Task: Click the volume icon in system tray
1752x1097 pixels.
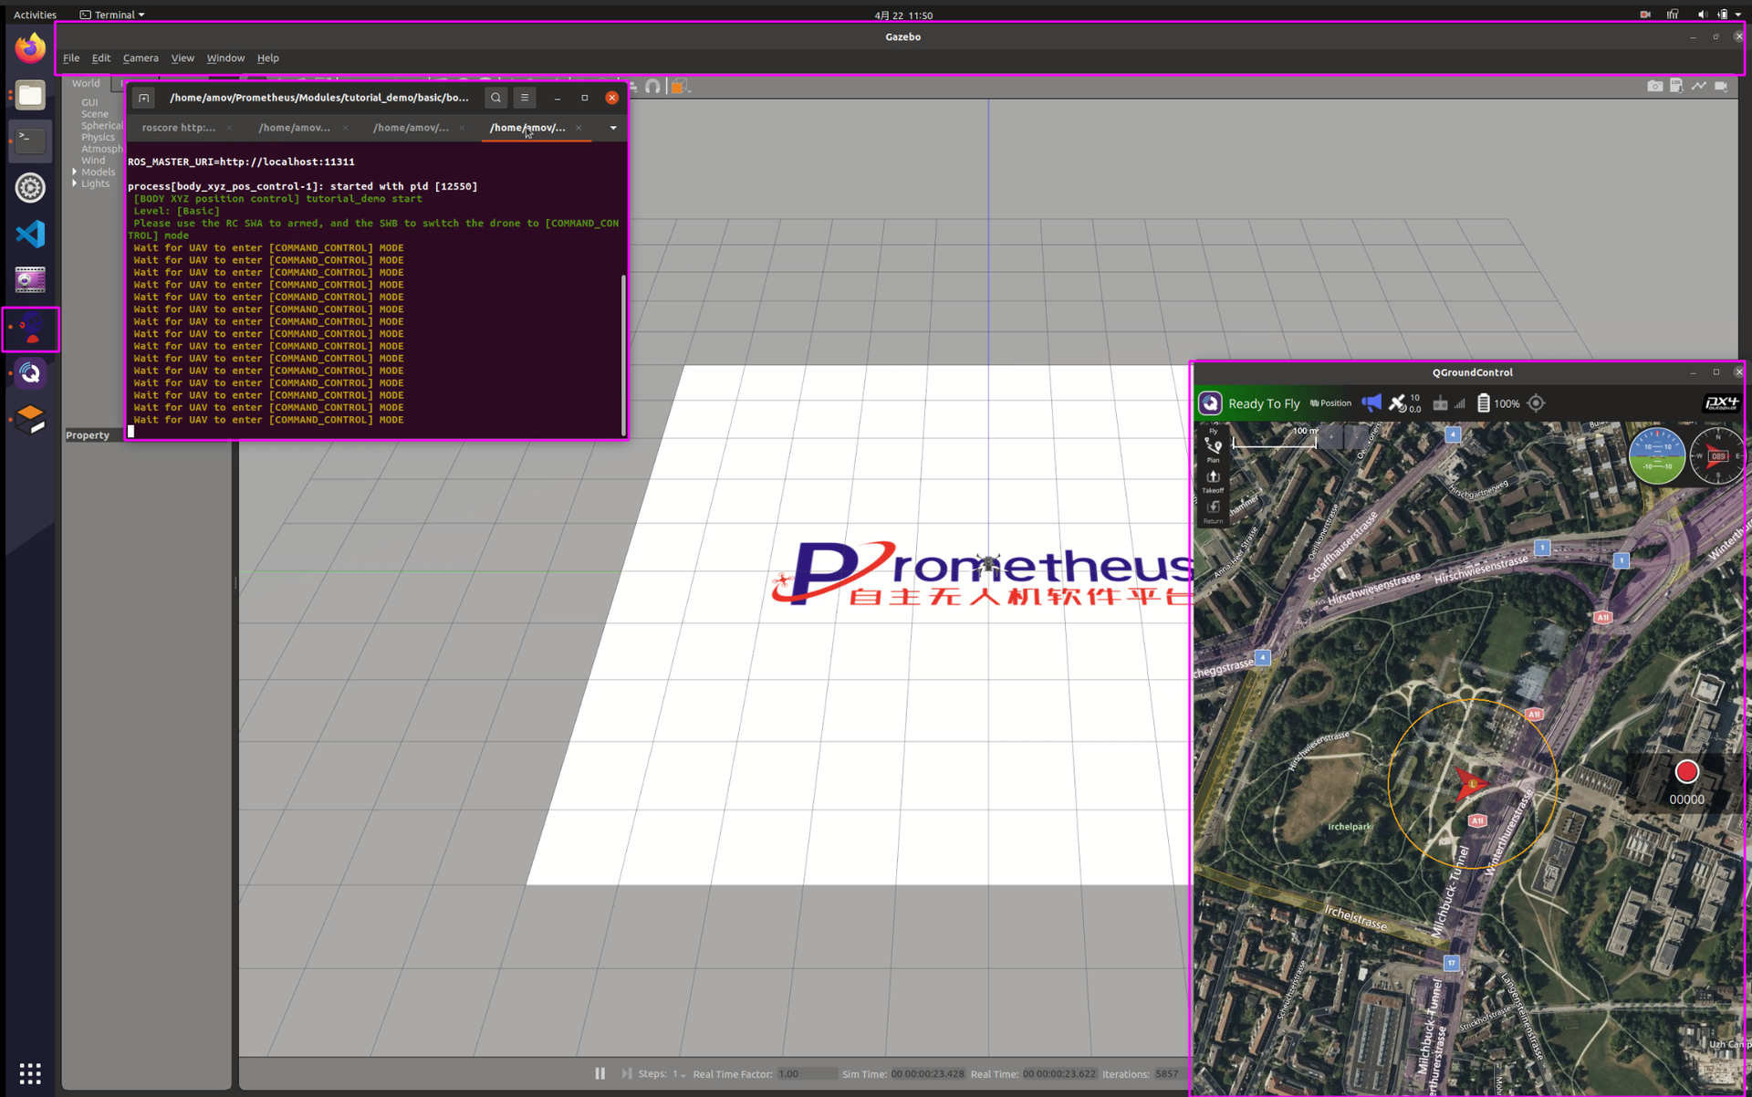Action: pyautogui.click(x=1701, y=15)
